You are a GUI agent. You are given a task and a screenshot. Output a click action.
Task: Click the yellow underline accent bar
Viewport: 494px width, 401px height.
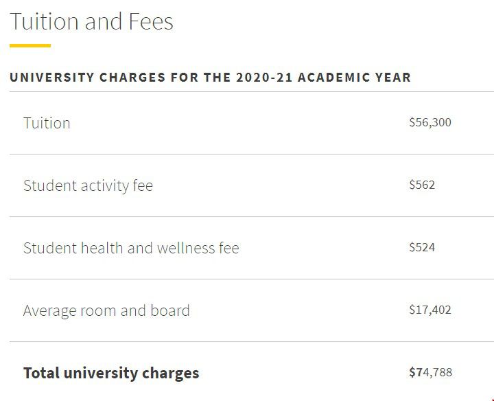coord(30,46)
